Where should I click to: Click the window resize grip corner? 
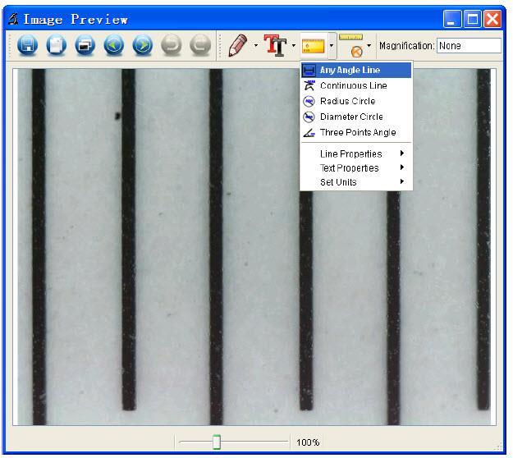tap(497, 447)
